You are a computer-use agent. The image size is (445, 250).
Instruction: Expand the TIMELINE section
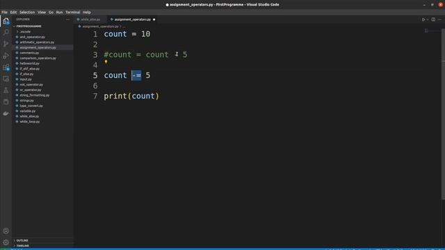(x=23, y=246)
